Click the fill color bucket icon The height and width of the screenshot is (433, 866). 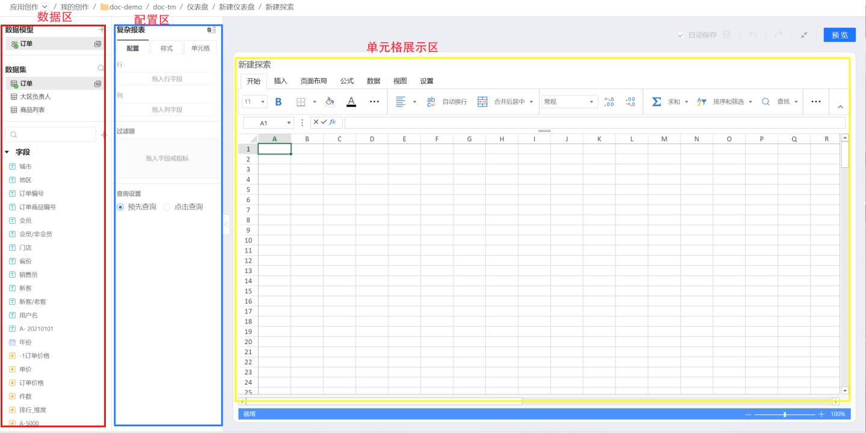(x=330, y=102)
